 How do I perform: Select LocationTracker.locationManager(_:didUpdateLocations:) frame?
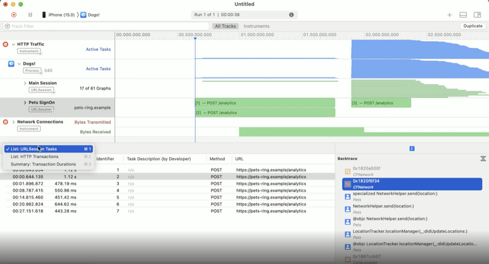tap(412, 234)
